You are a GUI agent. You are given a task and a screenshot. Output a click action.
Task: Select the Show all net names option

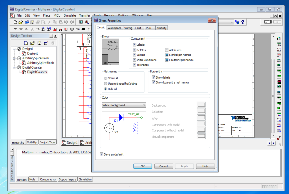(106, 78)
